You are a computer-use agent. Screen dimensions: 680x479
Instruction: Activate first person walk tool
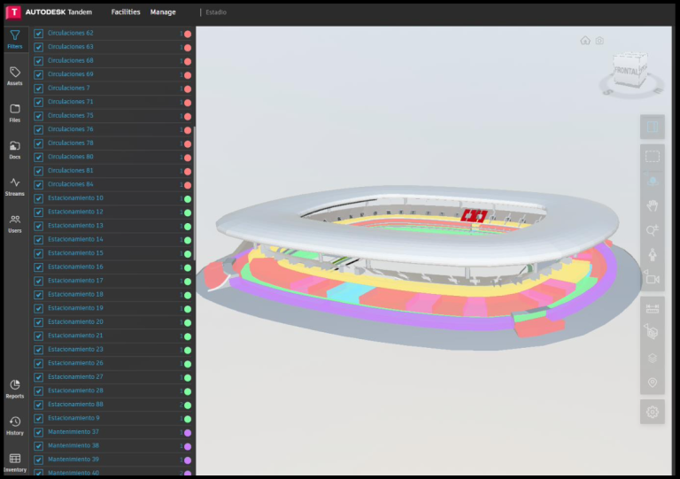point(653,254)
